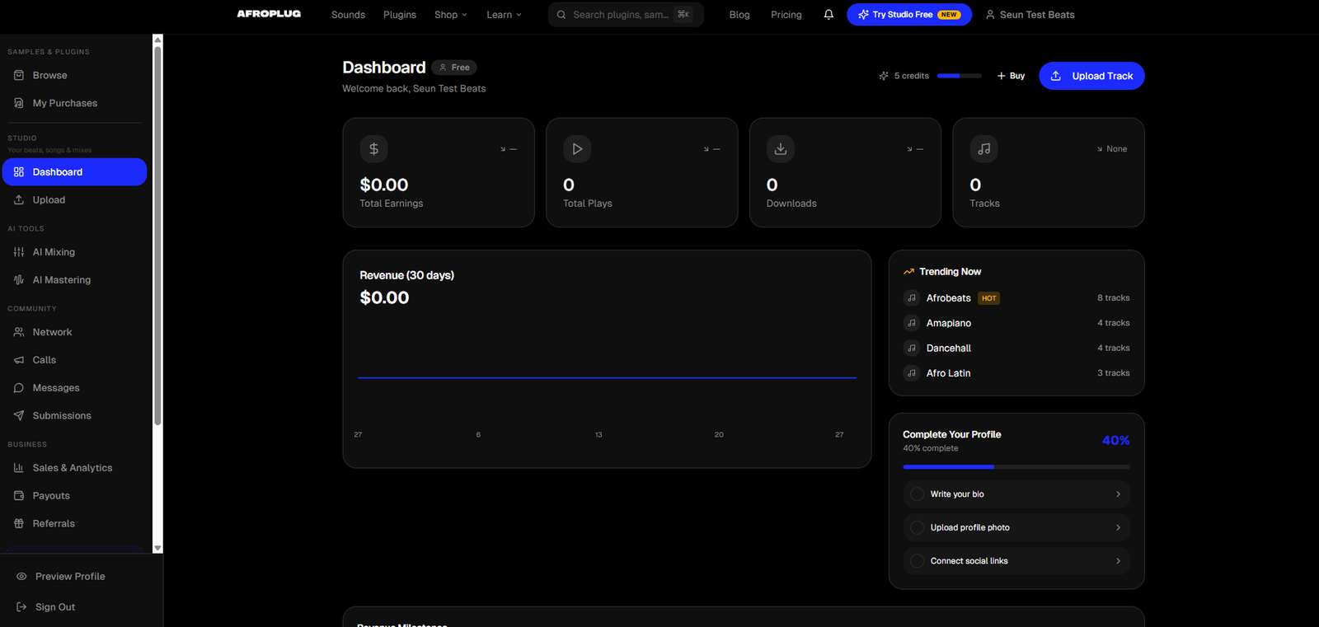The image size is (1319, 627).
Task: Click the dollar sign Total Earnings icon
Action: 373,149
